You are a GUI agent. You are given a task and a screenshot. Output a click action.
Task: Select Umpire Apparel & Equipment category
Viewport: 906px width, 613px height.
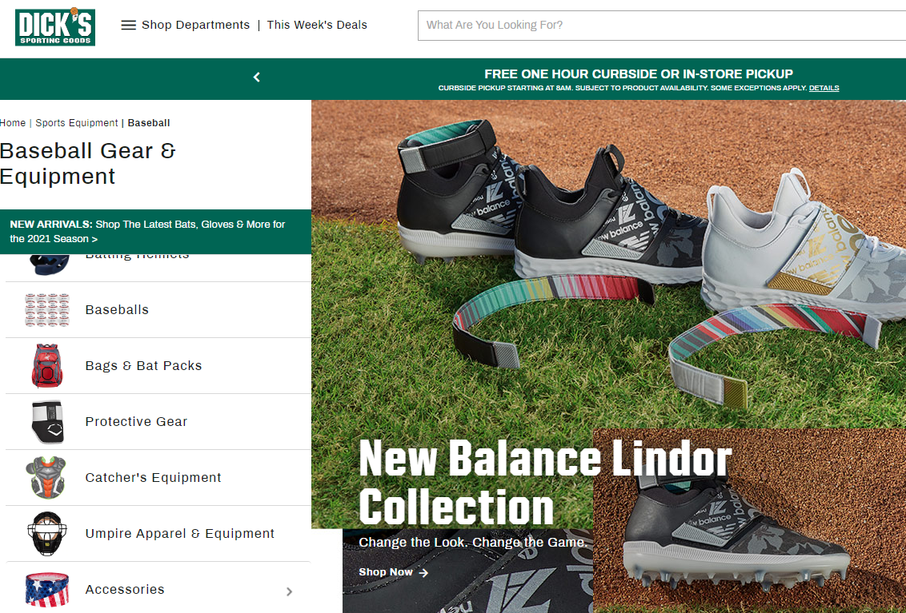click(x=180, y=533)
